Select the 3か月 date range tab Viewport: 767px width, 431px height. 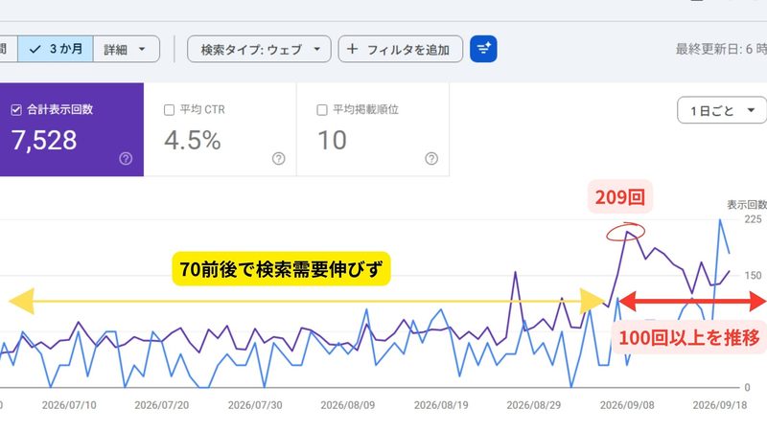(56, 49)
